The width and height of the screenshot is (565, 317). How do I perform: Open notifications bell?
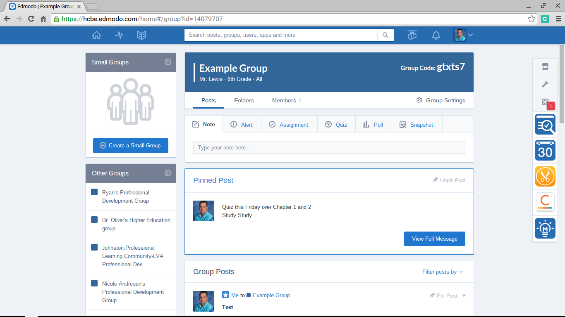(x=436, y=35)
